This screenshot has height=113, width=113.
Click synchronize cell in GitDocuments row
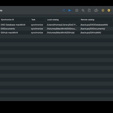click(x=37, y=29)
